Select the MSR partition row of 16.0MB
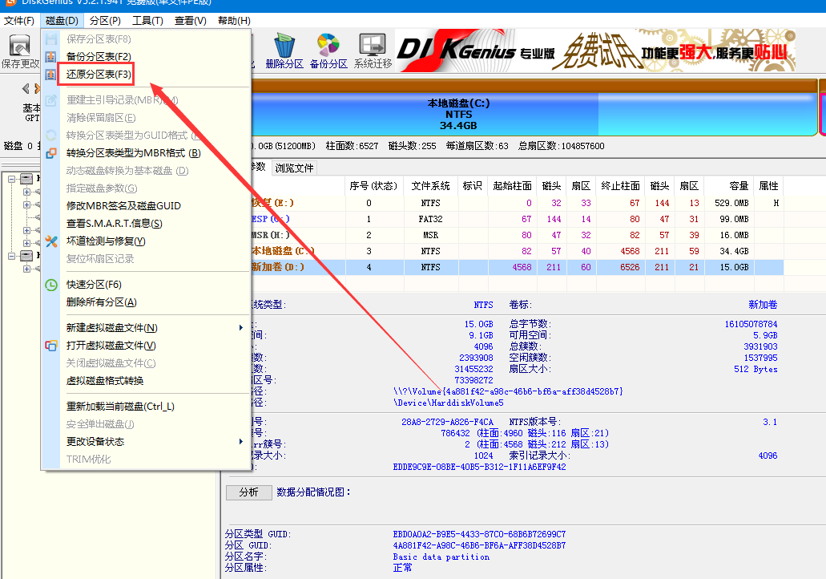 (518, 235)
